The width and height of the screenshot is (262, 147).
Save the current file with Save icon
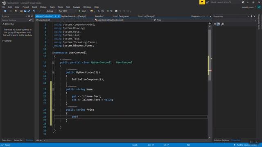click(25, 11)
